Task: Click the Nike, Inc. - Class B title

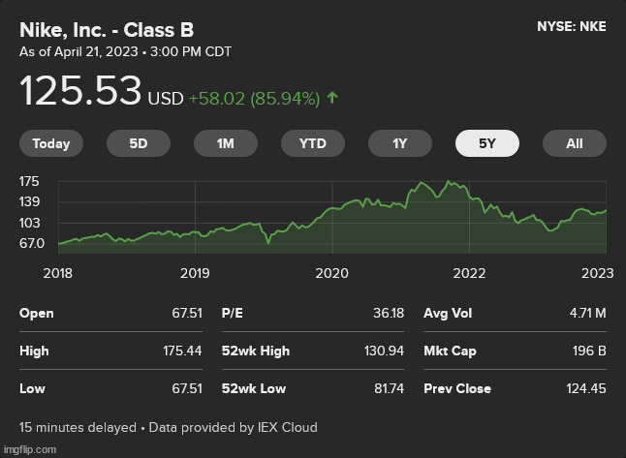Action: click(x=107, y=29)
